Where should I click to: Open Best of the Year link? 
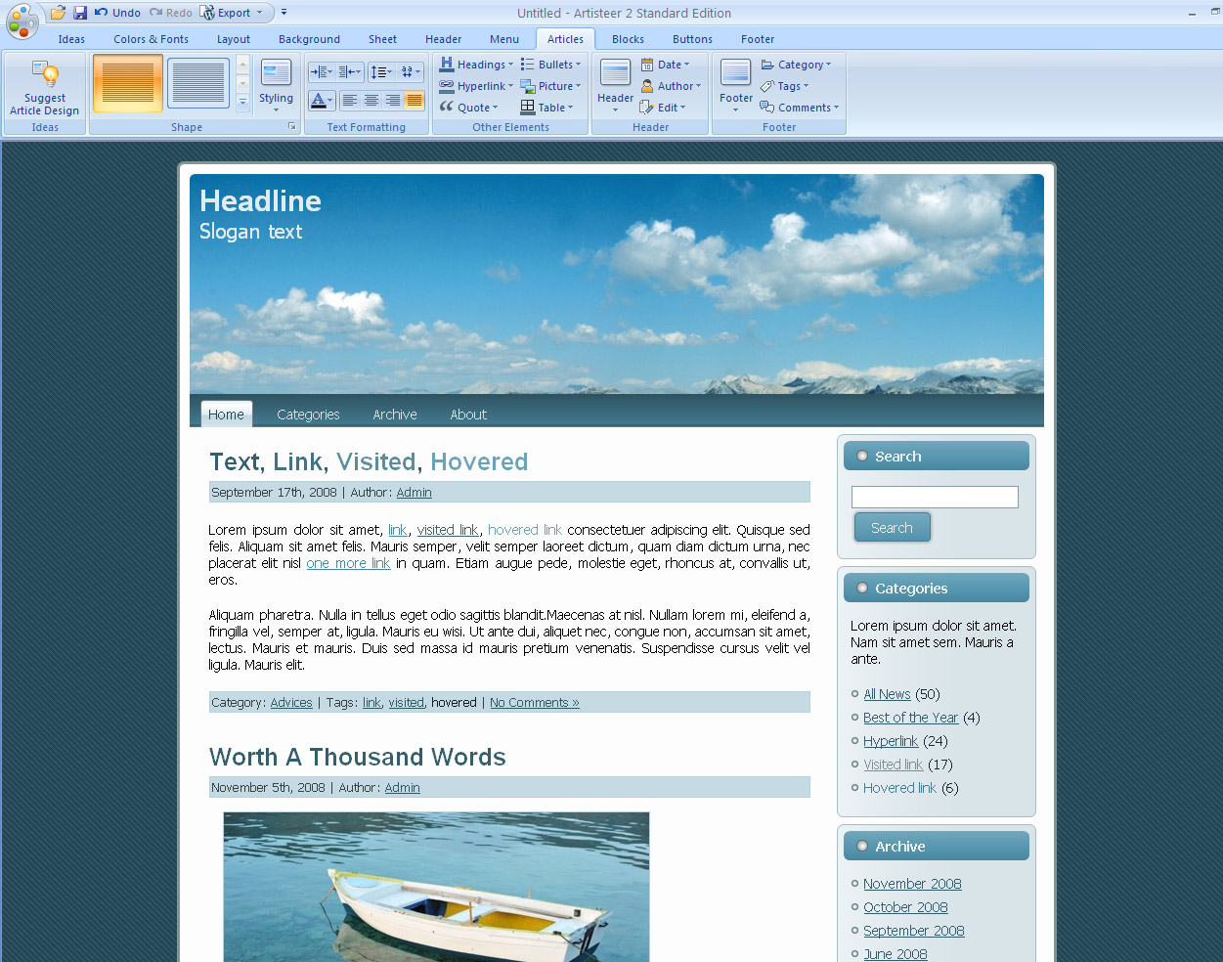pos(910,718)
